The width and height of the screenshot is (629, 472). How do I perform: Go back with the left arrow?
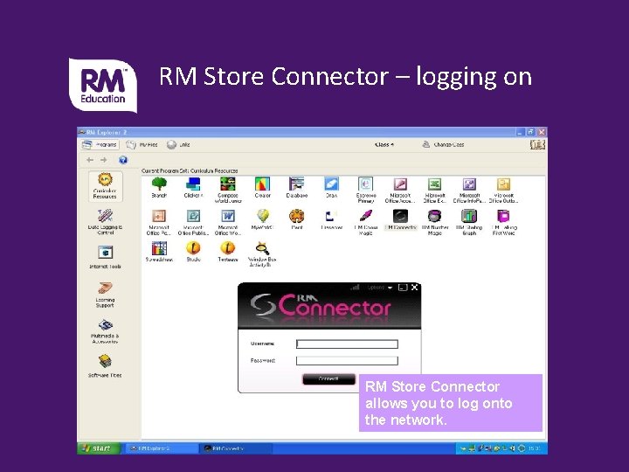pyautogui.click(x=90, y=160)
